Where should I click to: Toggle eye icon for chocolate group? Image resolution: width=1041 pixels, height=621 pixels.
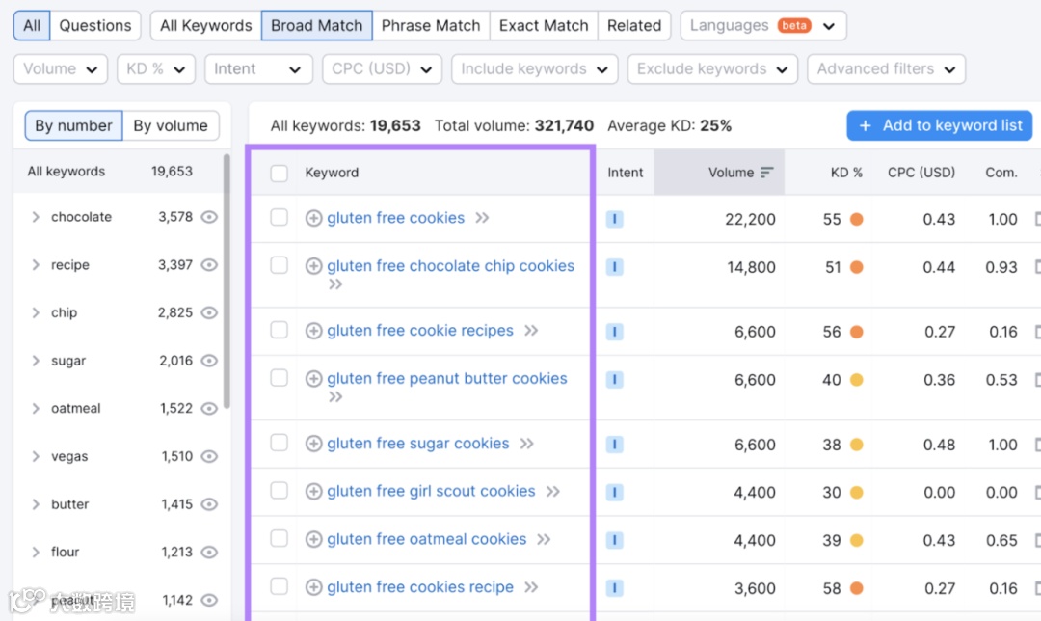coord(209,218)
